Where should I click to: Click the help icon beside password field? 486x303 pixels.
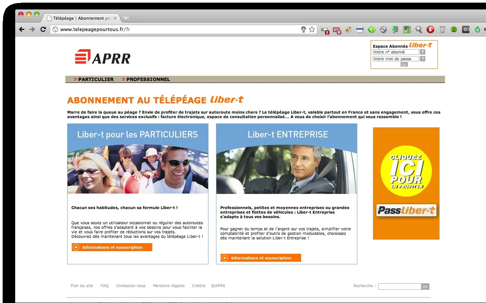point(423,59)
